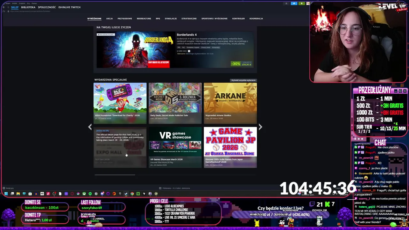Open Wyprzedaż Arkane Studios event

pos(230,103)
